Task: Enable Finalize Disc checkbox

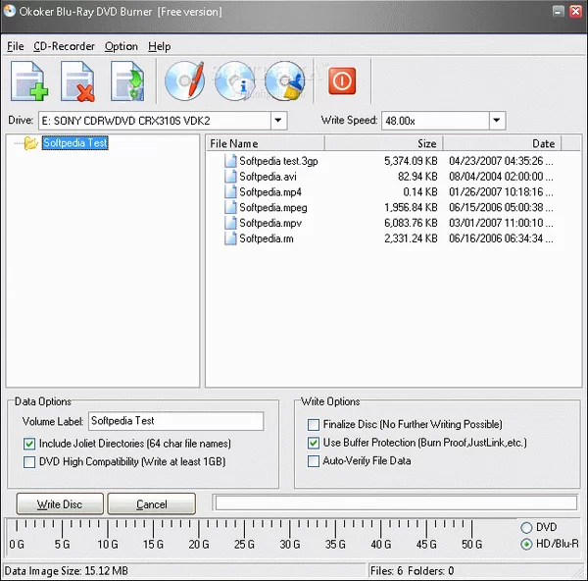Action: tap(314, 424)
